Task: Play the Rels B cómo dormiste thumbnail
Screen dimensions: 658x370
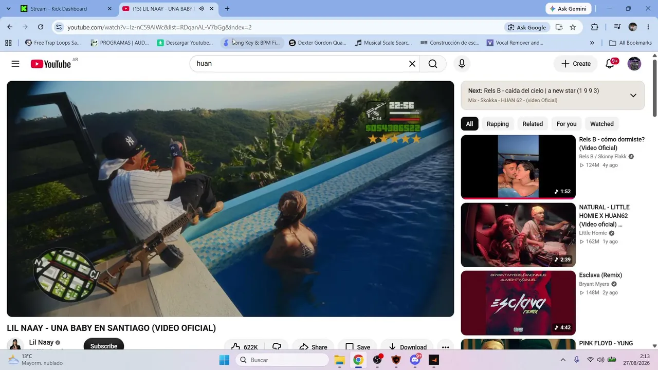Action: pyautogui.click(x=518, y=167)
